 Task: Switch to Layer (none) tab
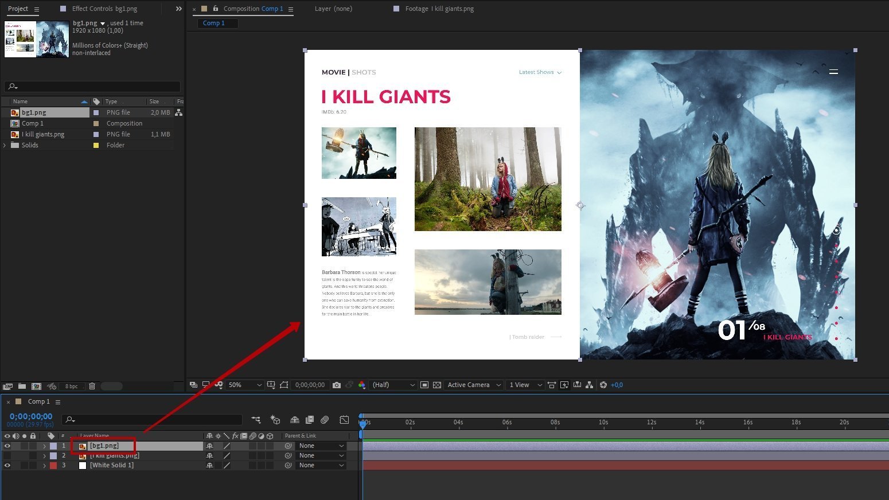(x=333, y=9)
